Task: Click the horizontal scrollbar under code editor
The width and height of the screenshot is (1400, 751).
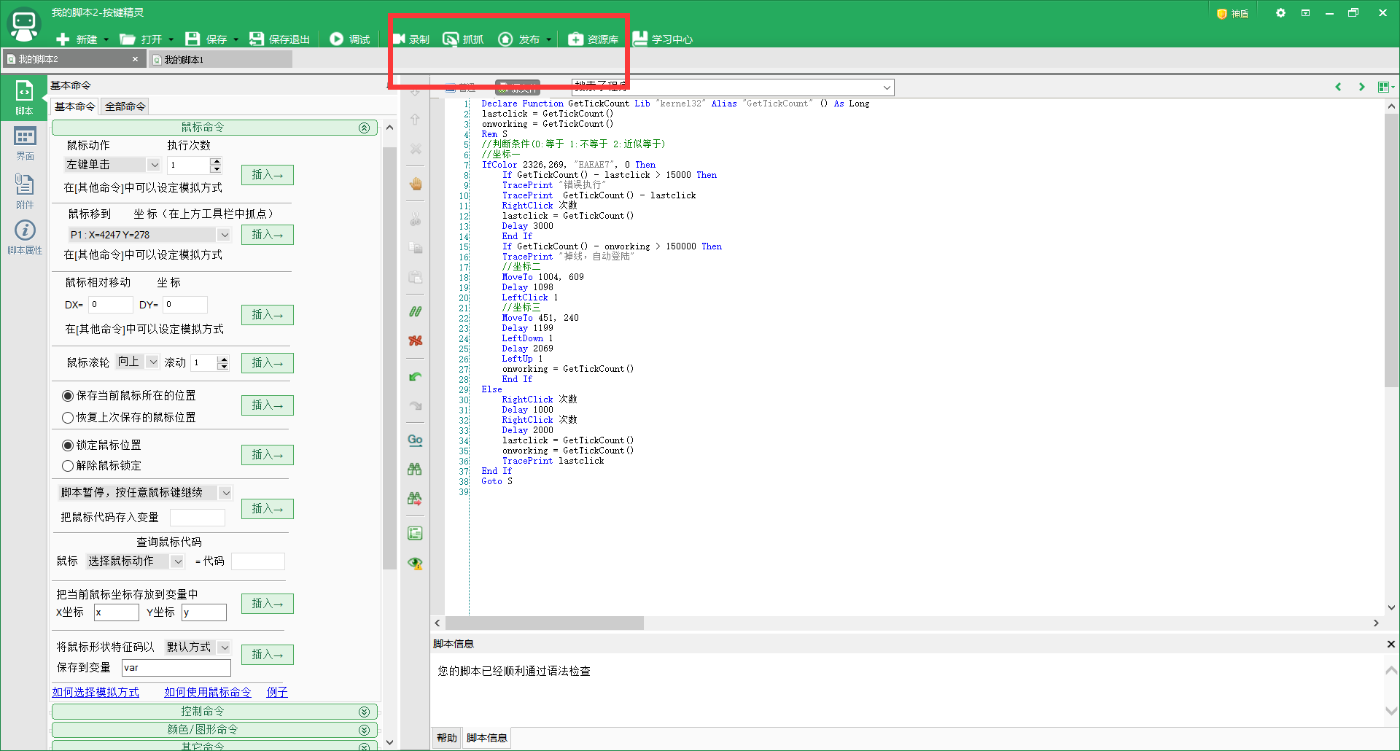Action: pos(545,623)
